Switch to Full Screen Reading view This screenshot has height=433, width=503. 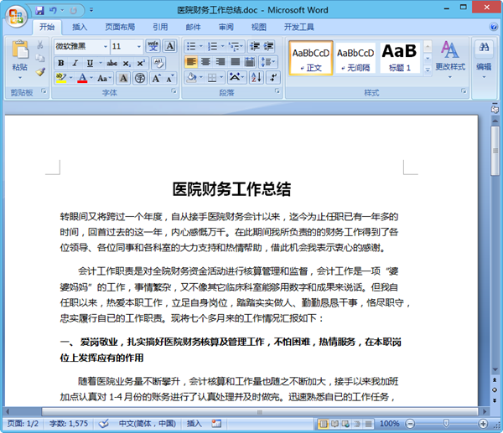pos(334,424)
